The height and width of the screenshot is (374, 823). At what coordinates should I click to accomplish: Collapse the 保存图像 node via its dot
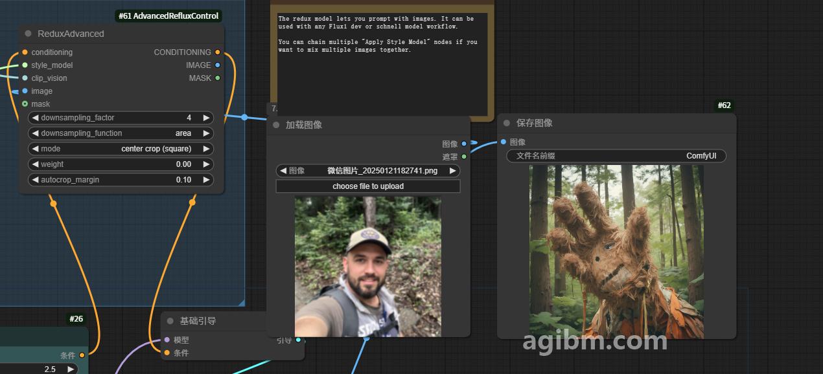(x=507, y=123)
